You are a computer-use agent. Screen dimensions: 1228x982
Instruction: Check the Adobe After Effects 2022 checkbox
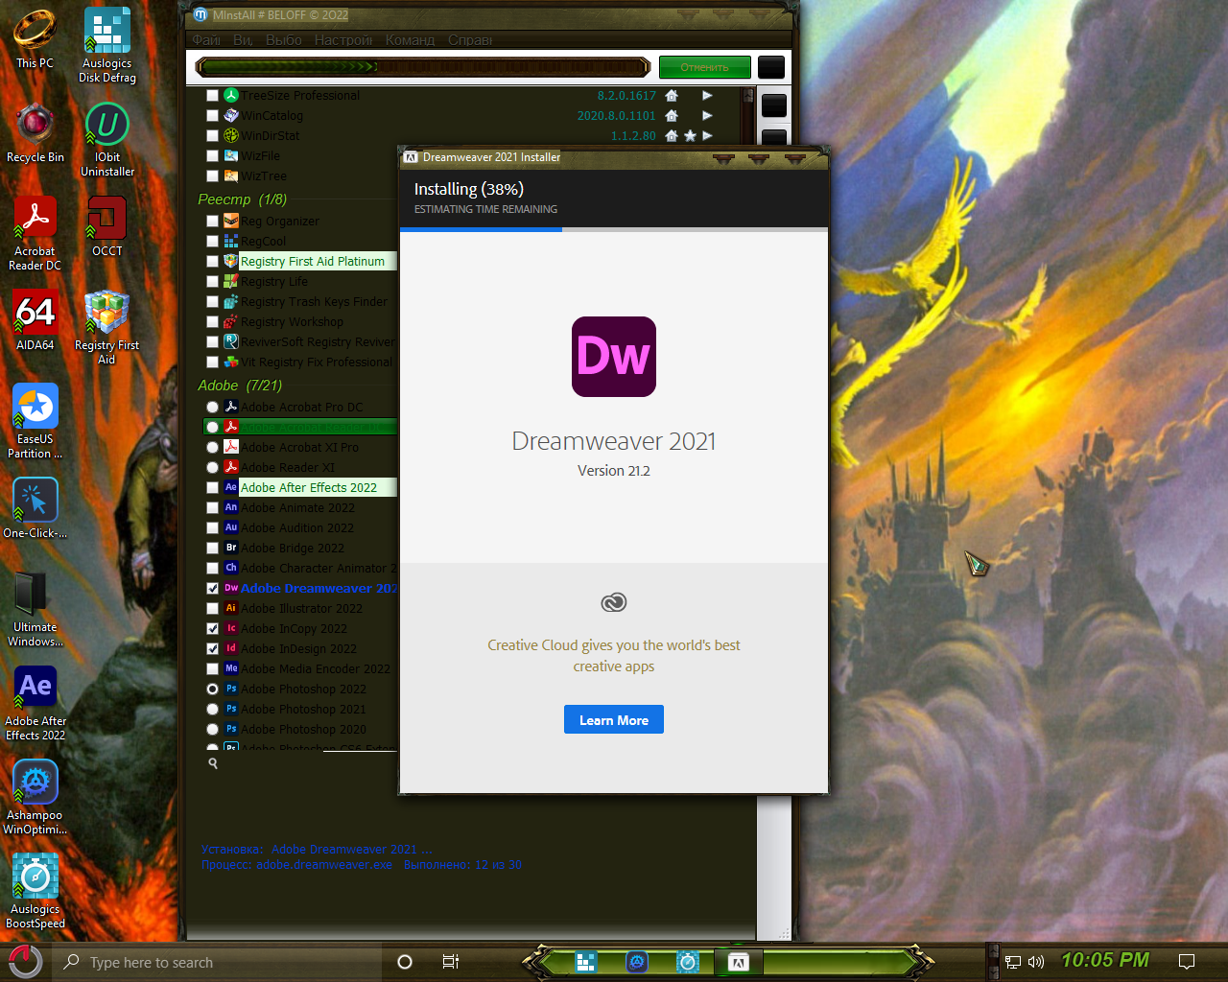212,488
